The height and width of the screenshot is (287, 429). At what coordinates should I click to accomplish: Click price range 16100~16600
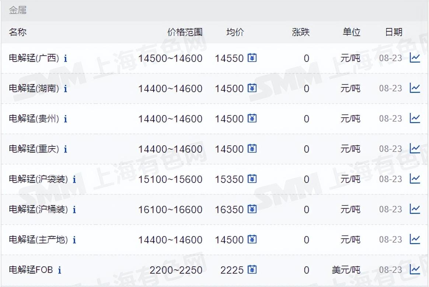click(x=170, y=210)
